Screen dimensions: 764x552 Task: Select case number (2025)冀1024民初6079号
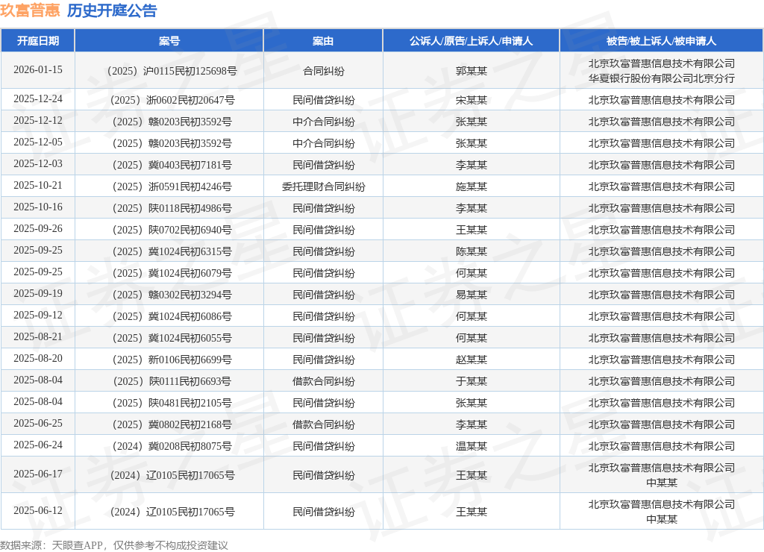[x=172, y=273]
